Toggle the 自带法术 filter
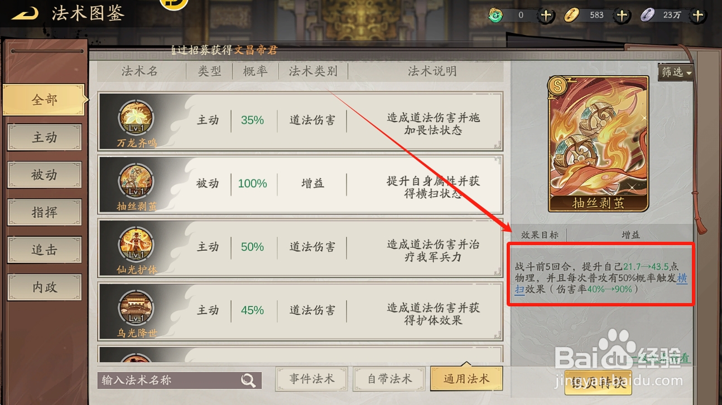This screenshot has height=405, width=722. 389,379
